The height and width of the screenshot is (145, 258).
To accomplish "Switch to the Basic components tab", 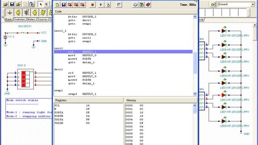I will 8,20.
